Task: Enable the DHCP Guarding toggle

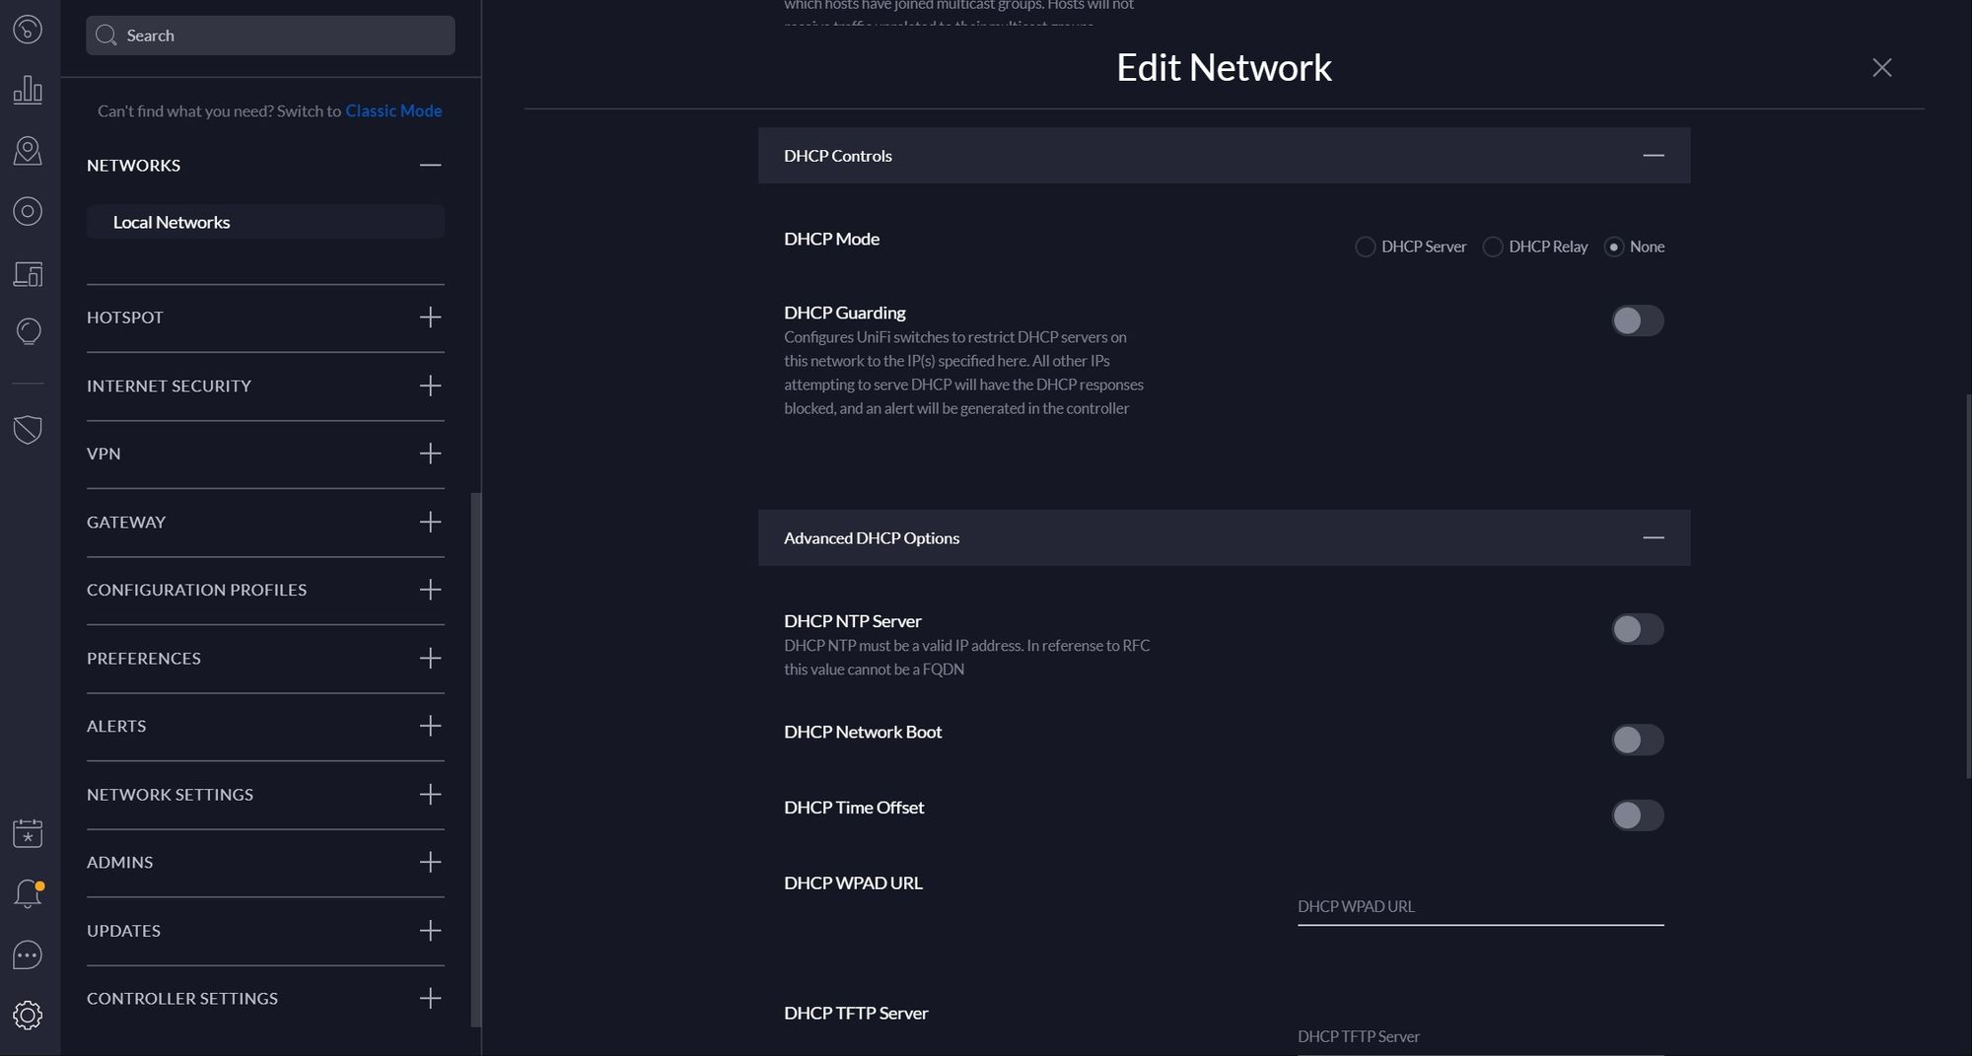Action: click(x=1637, y=320)
